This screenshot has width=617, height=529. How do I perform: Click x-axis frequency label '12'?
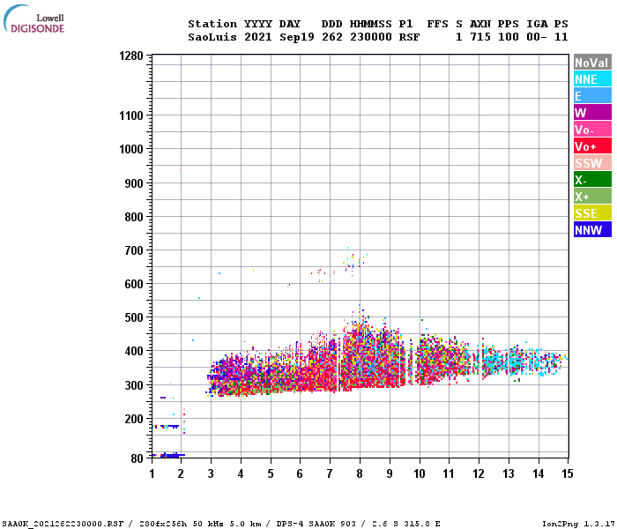tap(479, 473)
